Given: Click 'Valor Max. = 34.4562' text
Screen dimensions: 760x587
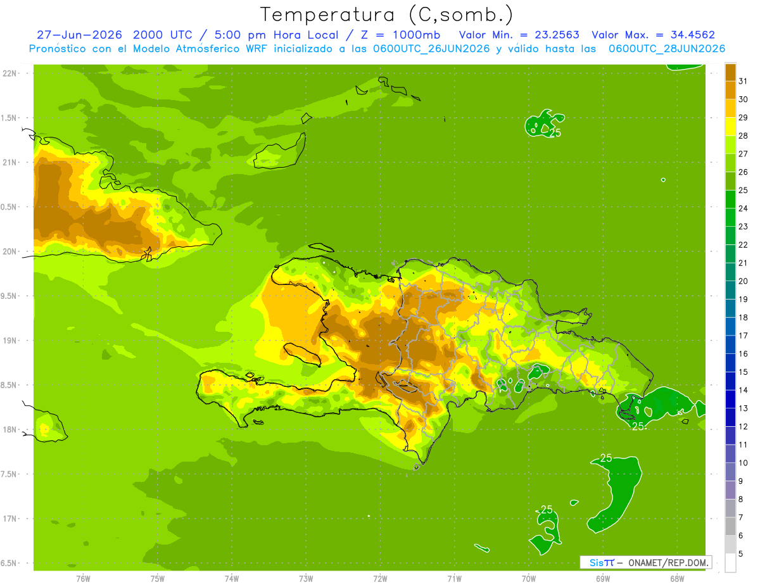Looking at the screenshot, I should coord(653,35).
